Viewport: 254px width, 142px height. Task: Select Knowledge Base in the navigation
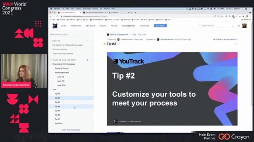[x=129, y=26]
